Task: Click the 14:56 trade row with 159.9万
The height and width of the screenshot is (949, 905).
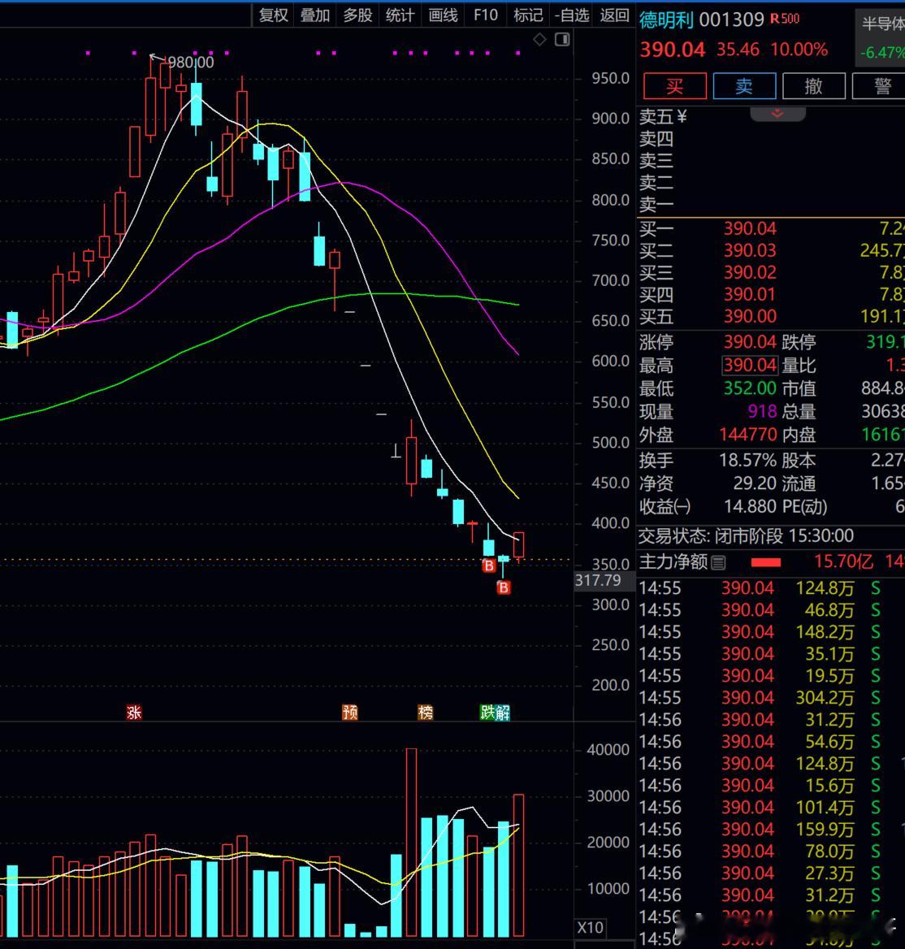Action: (771, 830)
